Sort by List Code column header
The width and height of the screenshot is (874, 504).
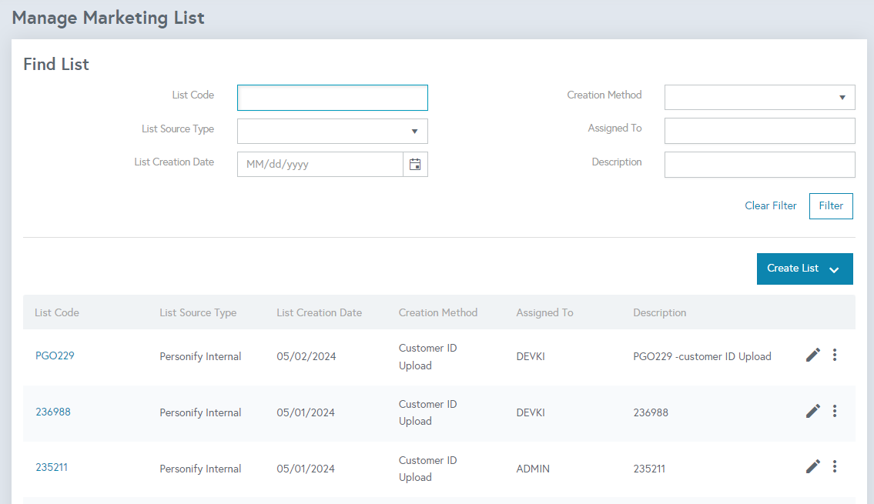point(57,312)
